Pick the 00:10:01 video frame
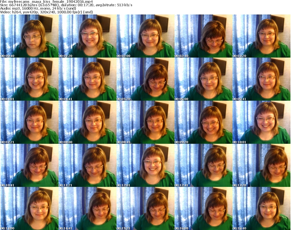291x230 pixels. 261,122
